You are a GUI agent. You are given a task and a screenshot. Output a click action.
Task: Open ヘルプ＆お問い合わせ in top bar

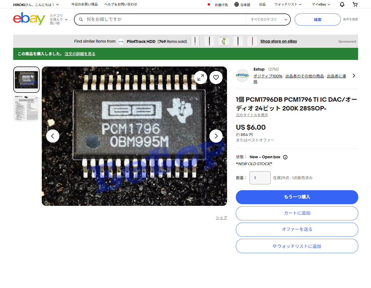pyautogui.click(x=121, y=4)
